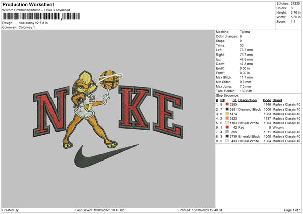Click the 'Colorway 1' value

(x=27, y=27)
